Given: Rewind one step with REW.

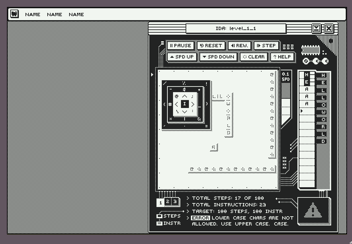Looking at the screenshot, I should click(x=239, y=46).
